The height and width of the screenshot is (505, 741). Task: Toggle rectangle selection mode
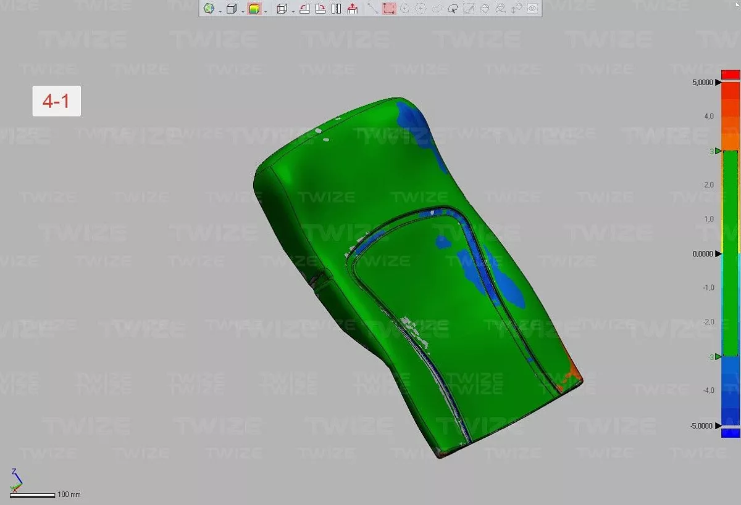(389, 9)
